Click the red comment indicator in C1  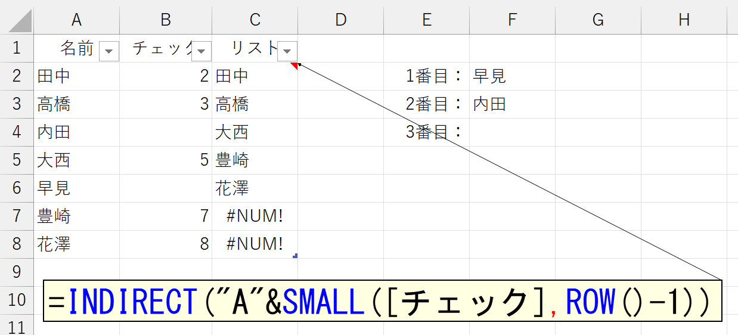294,65
